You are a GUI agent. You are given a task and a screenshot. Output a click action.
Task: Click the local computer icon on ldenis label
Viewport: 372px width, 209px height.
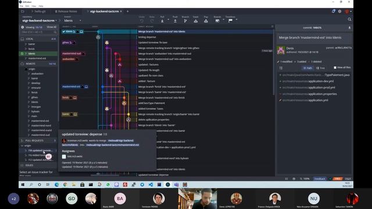81,31
